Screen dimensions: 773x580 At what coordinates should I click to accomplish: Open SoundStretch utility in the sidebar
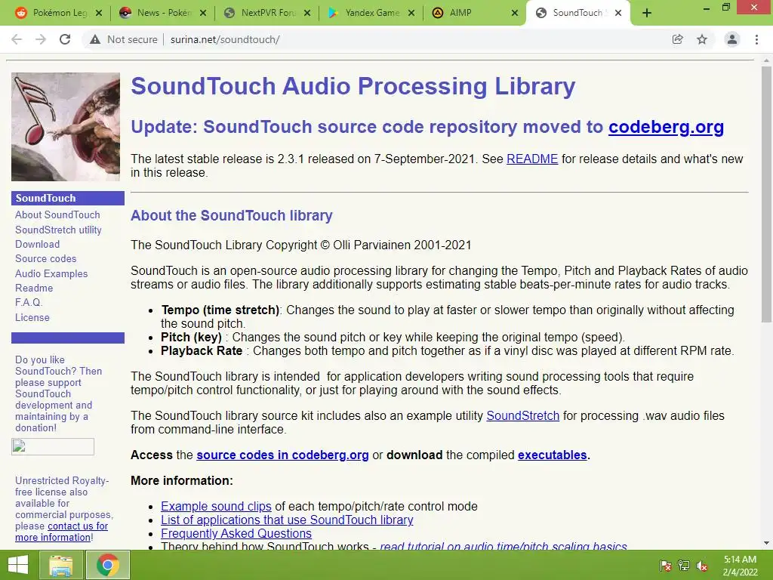58,230
